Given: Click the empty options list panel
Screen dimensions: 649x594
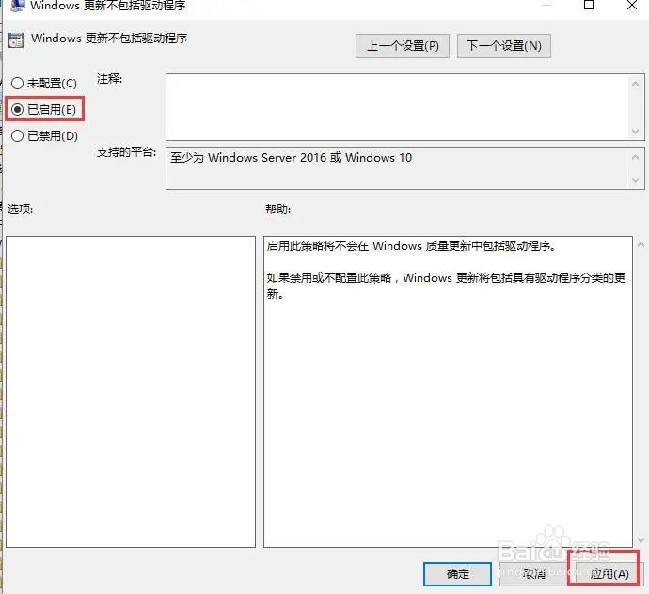Looking at the screenshot, I should pyautogui.click(x=131, y=392).
